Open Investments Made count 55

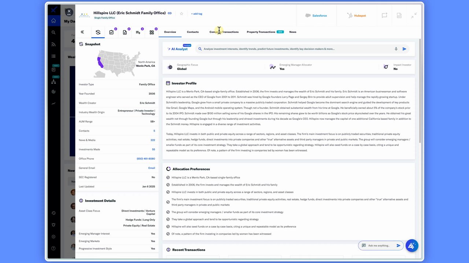pyautogui.click(x=154, y=149)
